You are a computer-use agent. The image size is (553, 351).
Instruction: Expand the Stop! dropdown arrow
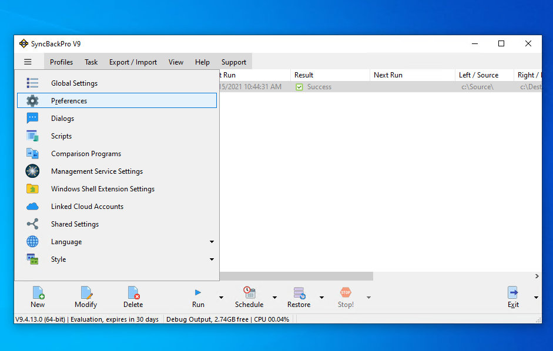click(x=368, y=298)
